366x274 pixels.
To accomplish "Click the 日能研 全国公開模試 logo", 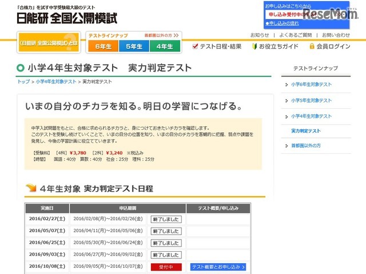I will (67, 17).
